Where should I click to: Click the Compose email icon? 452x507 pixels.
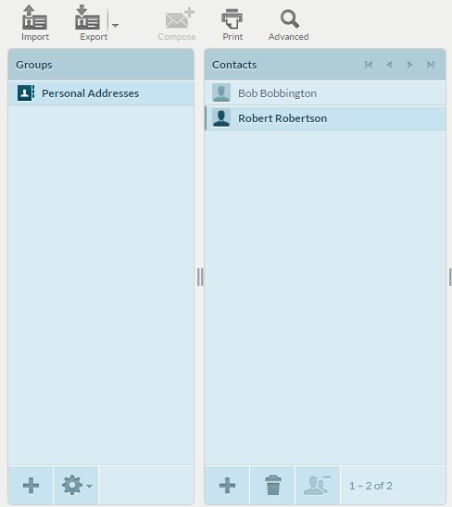180,19
